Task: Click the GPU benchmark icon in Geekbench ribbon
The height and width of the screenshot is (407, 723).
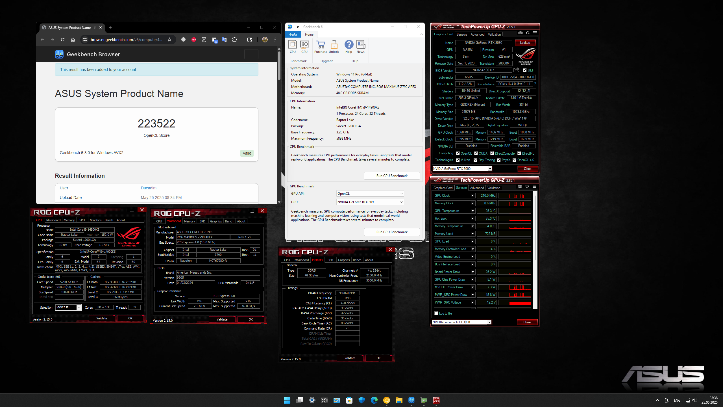Action: point(304,47)
